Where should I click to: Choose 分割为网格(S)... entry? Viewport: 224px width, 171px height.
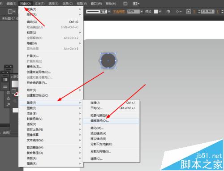pos(111,152)
